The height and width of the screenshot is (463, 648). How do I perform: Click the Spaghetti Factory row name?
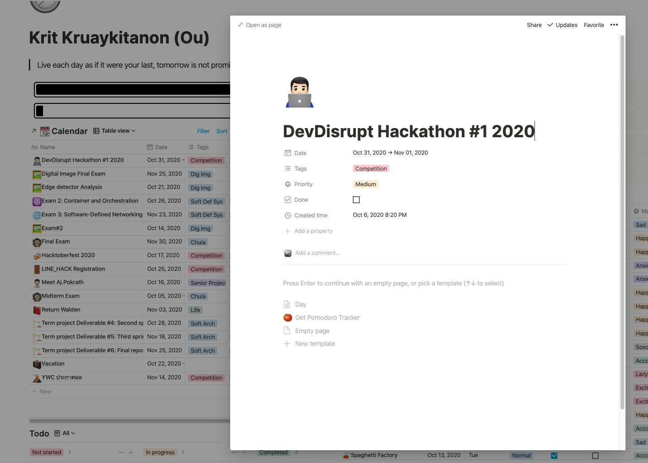374,455
